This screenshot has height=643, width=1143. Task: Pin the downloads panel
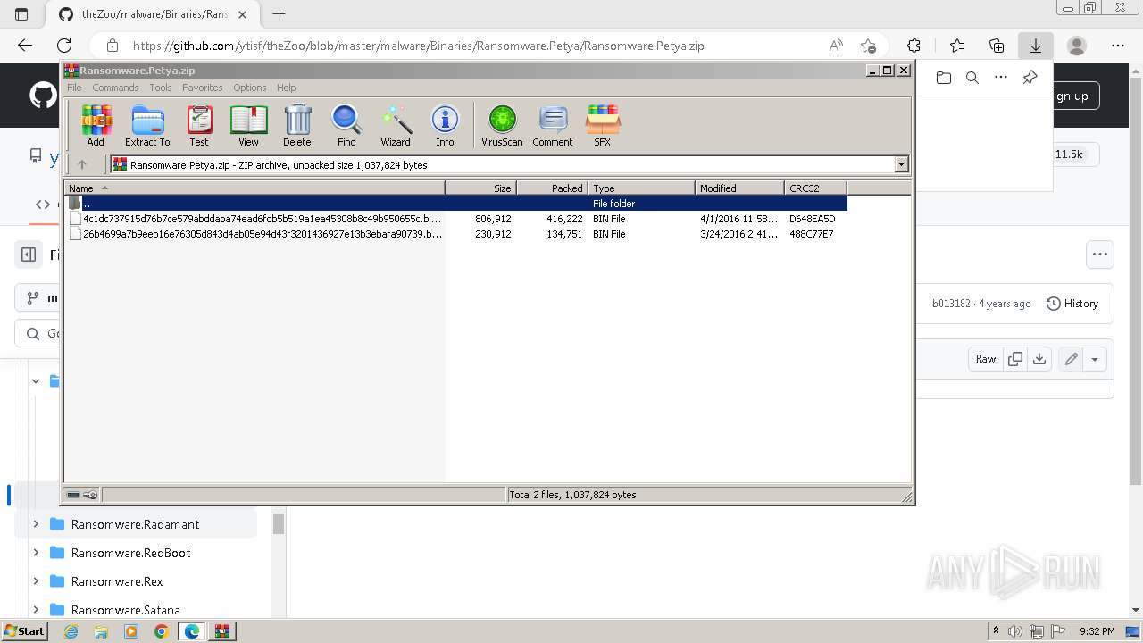(x=1030, y=78)
